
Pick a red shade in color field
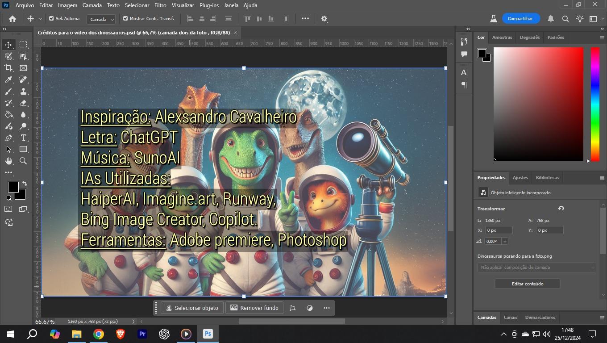click(x=538, y=104)
